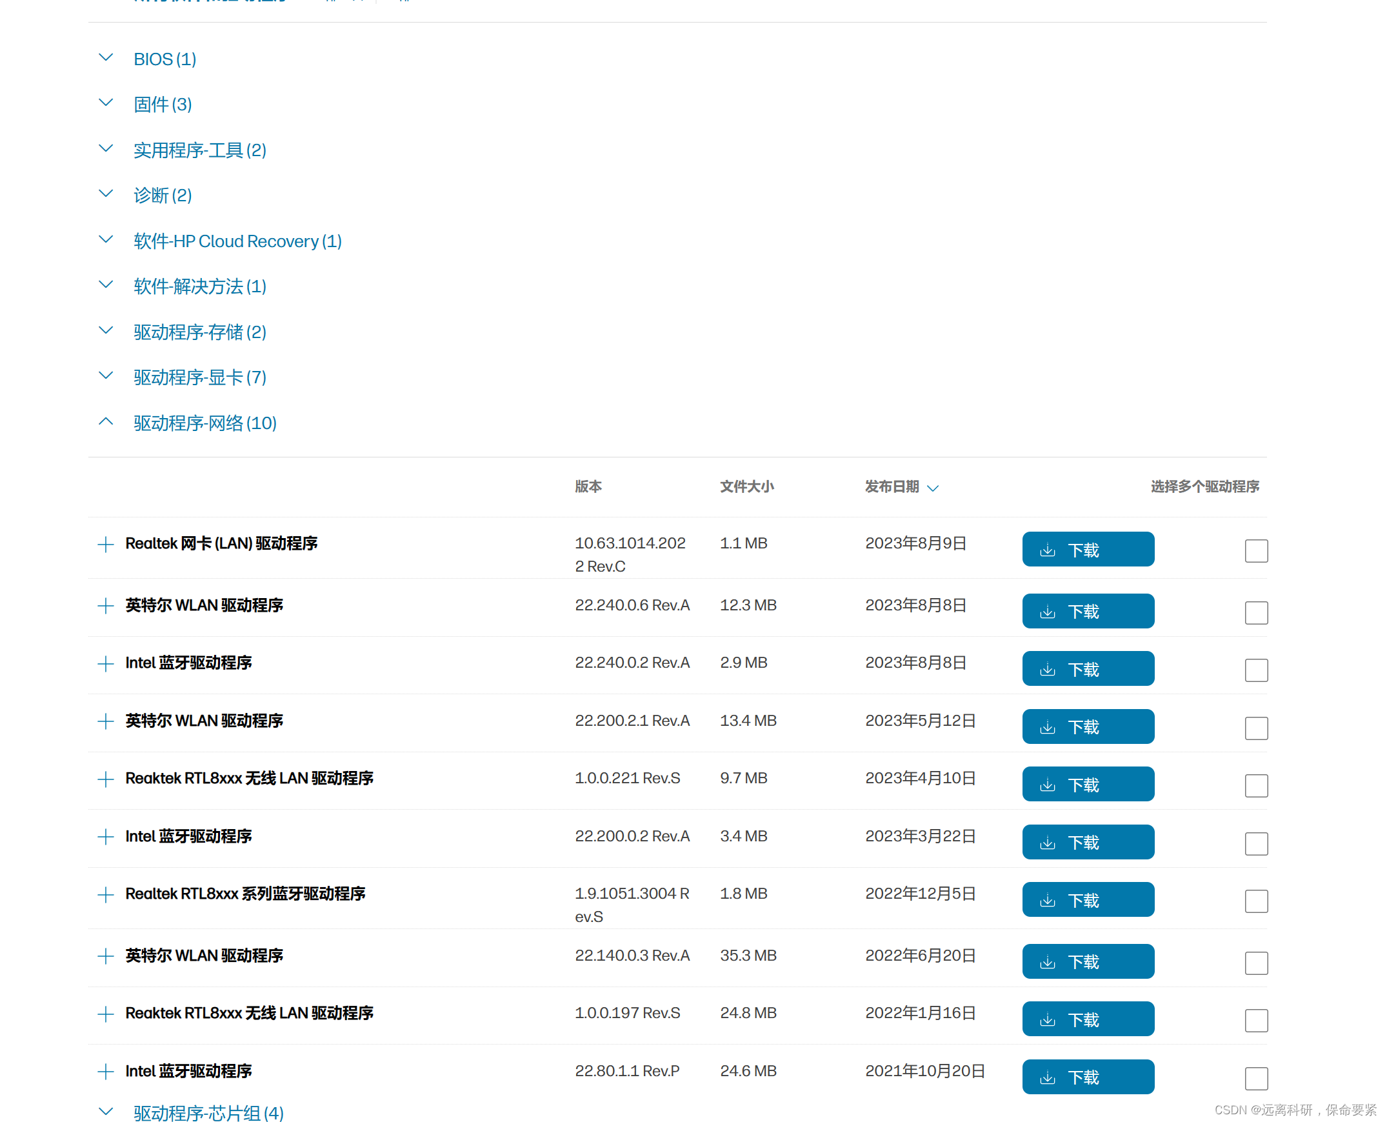Tick checkbox for 英特尔 WLAN 22.240.0.6 Rev.A

(1256, 612)
